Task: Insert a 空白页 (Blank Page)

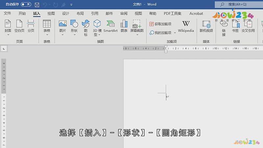Action: coord(19,26)
